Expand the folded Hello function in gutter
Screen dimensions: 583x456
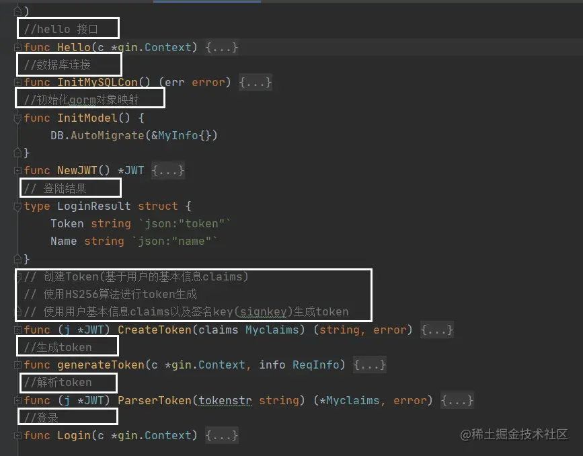[17, 47]
